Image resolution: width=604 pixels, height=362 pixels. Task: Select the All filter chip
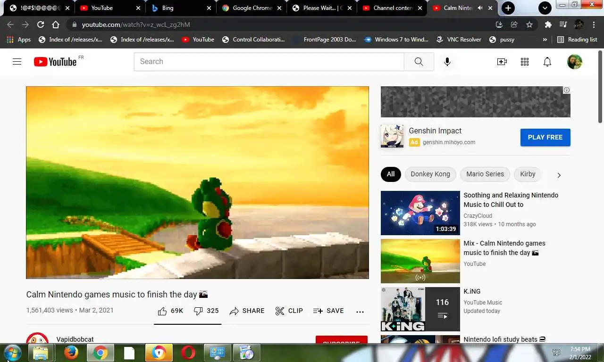(391, 174)
